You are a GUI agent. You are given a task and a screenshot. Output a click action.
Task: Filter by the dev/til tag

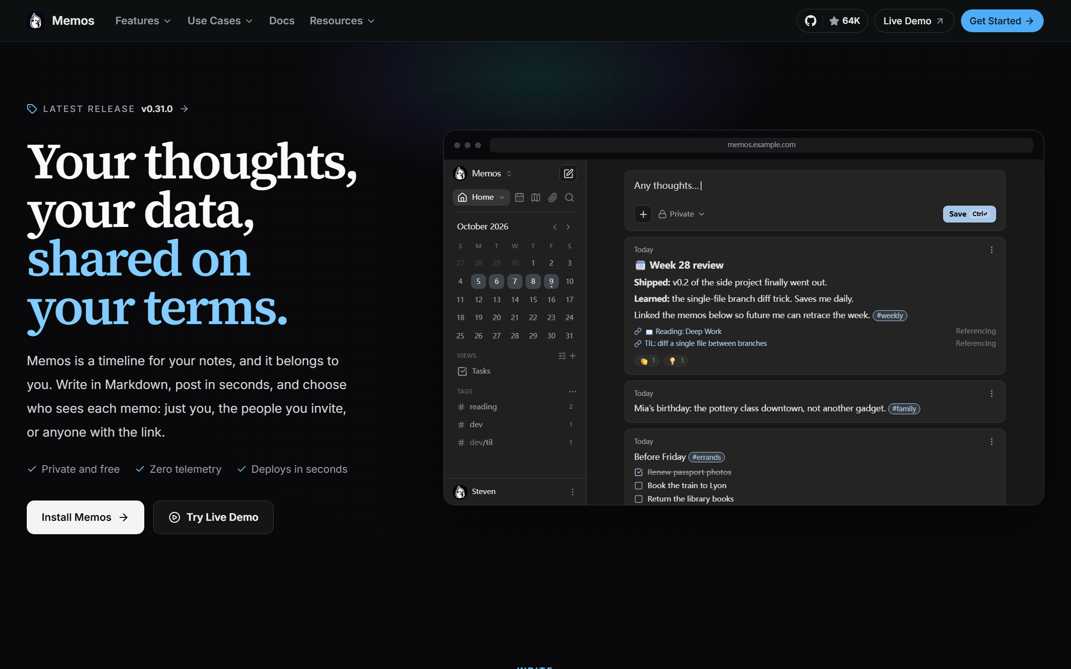[515, 443]
